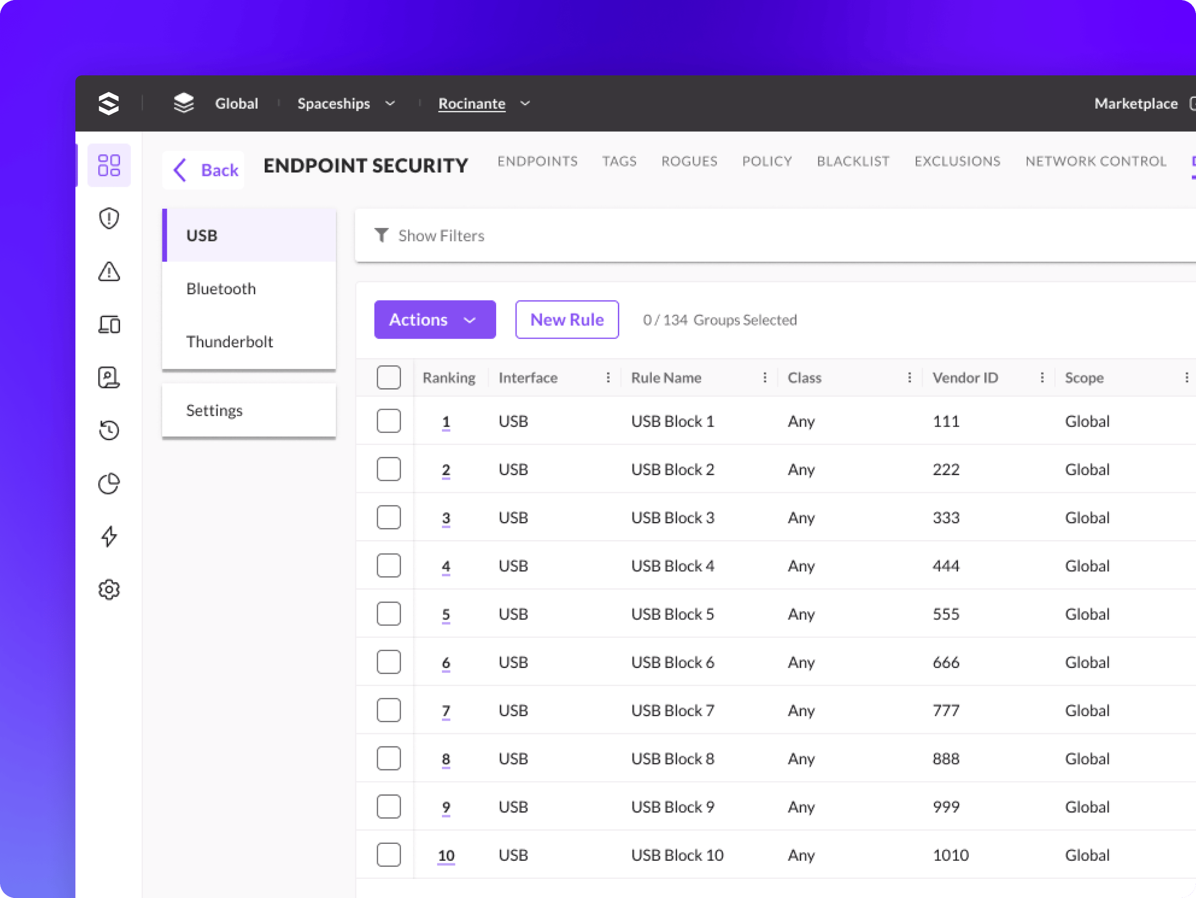Viewport: 1196px width, 898px height.
Task: Click the SentinelOne logo in top bar
Action: click(109, 103)
